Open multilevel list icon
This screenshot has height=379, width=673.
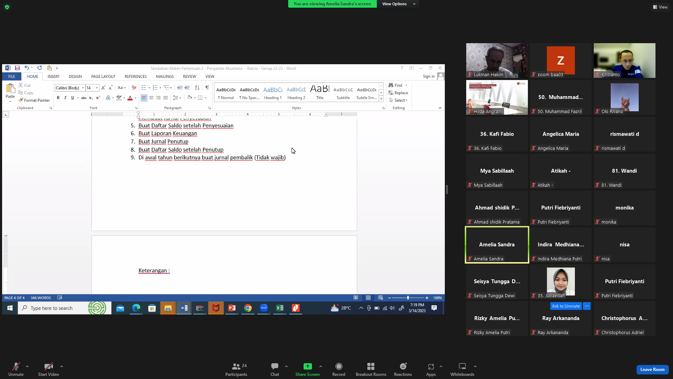pos(166,88)
